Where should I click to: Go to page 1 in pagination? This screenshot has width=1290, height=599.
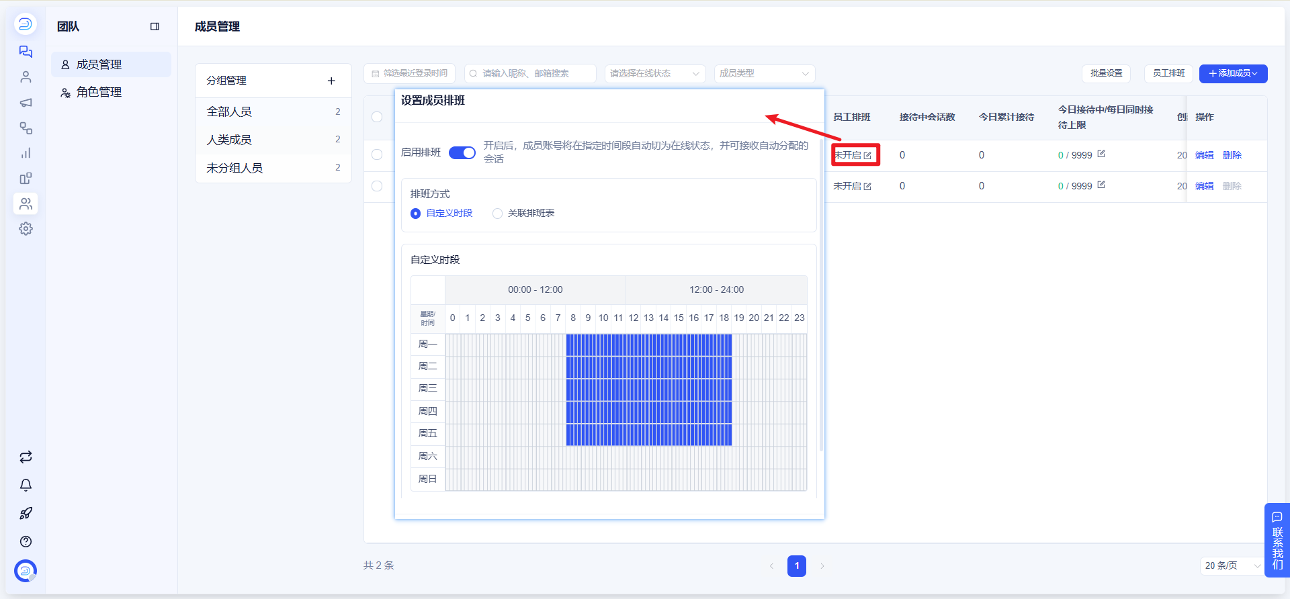click(797, 565)
